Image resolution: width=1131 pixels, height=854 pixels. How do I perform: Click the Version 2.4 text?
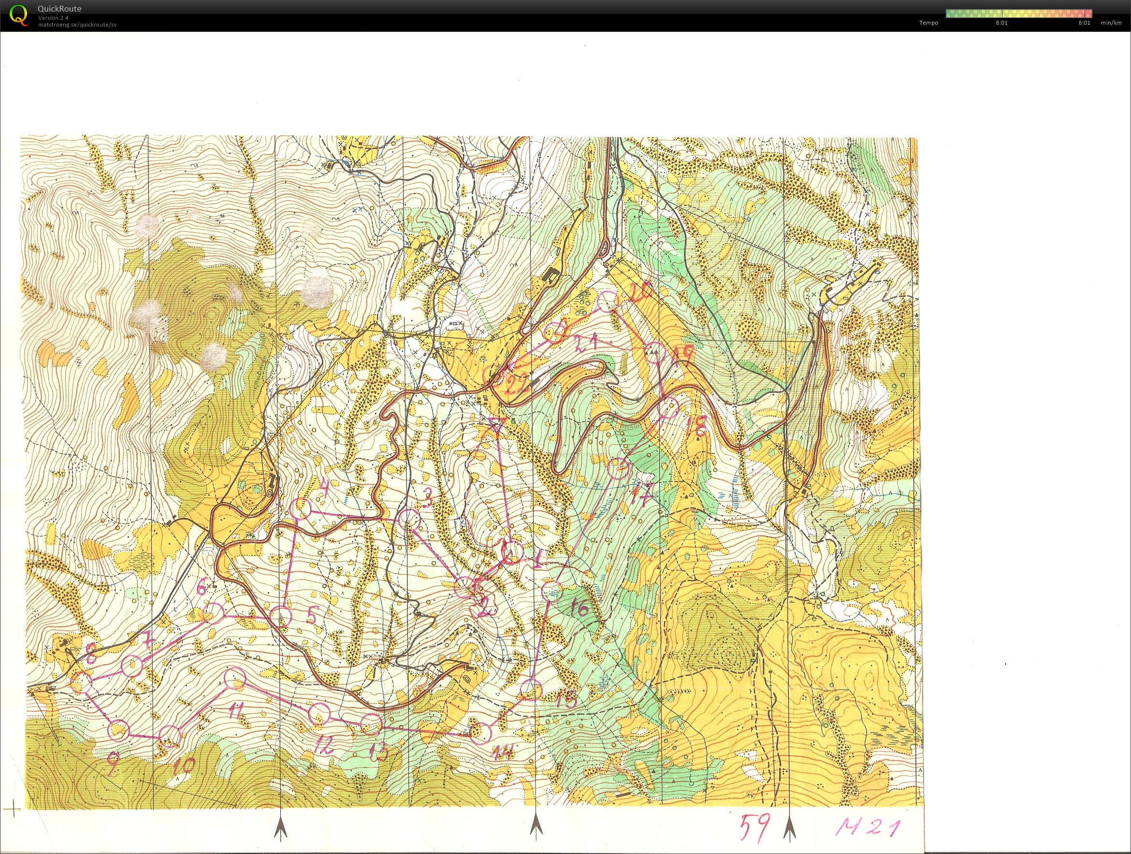tap(53, 18)
